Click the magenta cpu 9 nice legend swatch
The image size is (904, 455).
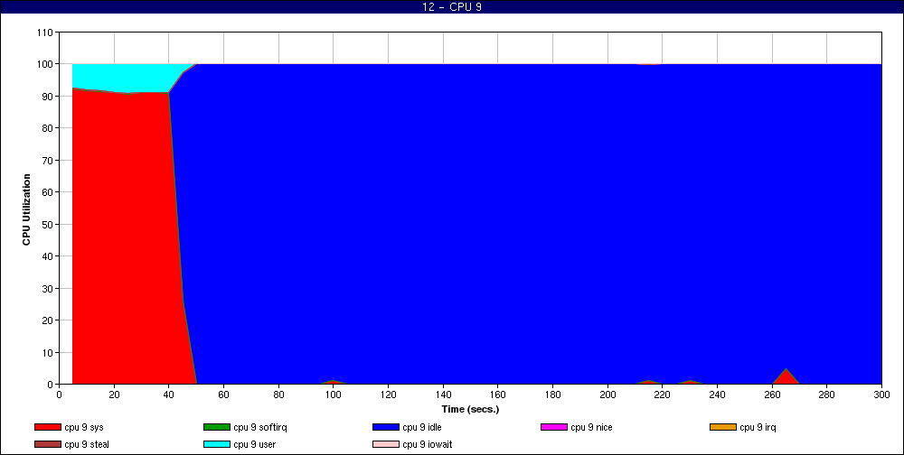coord(554,427)
